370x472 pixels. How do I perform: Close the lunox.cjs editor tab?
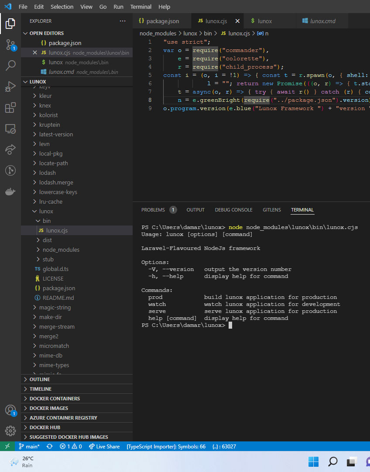pyautogui.click(x=237, y=21)
